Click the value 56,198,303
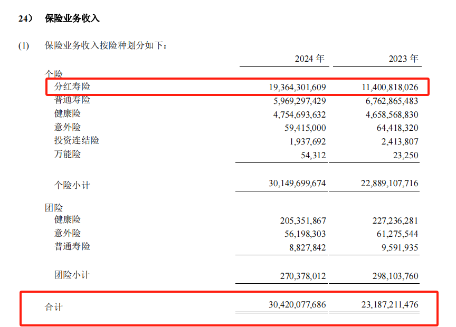This screenshot has width=456, height=327. 305,234
